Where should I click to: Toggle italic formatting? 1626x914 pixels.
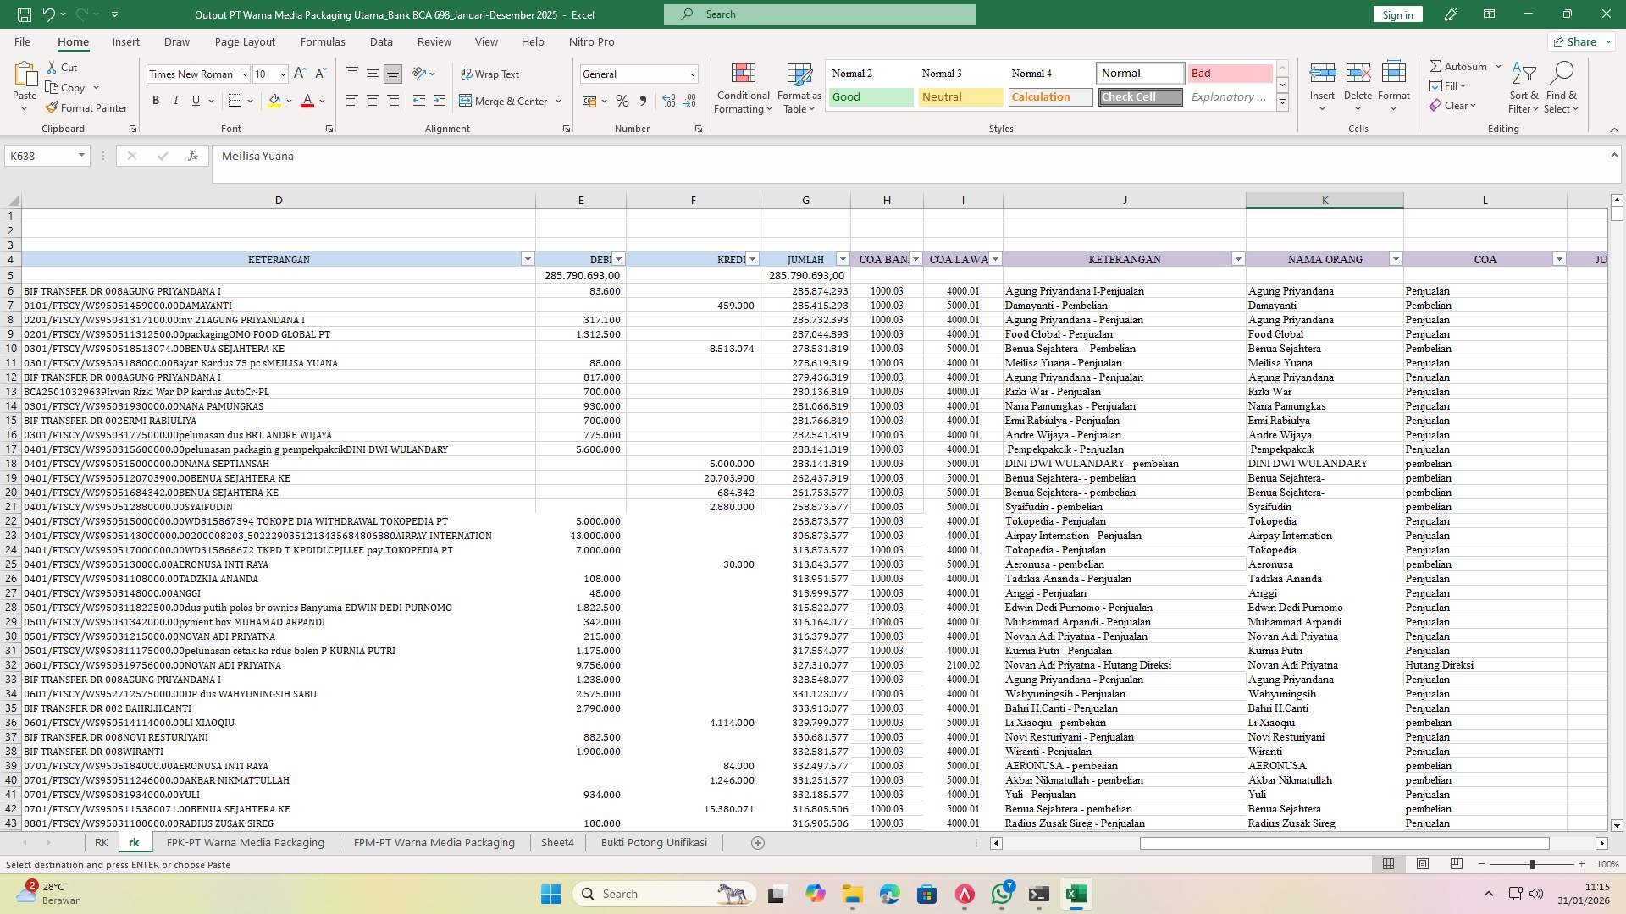click(176, 100)
